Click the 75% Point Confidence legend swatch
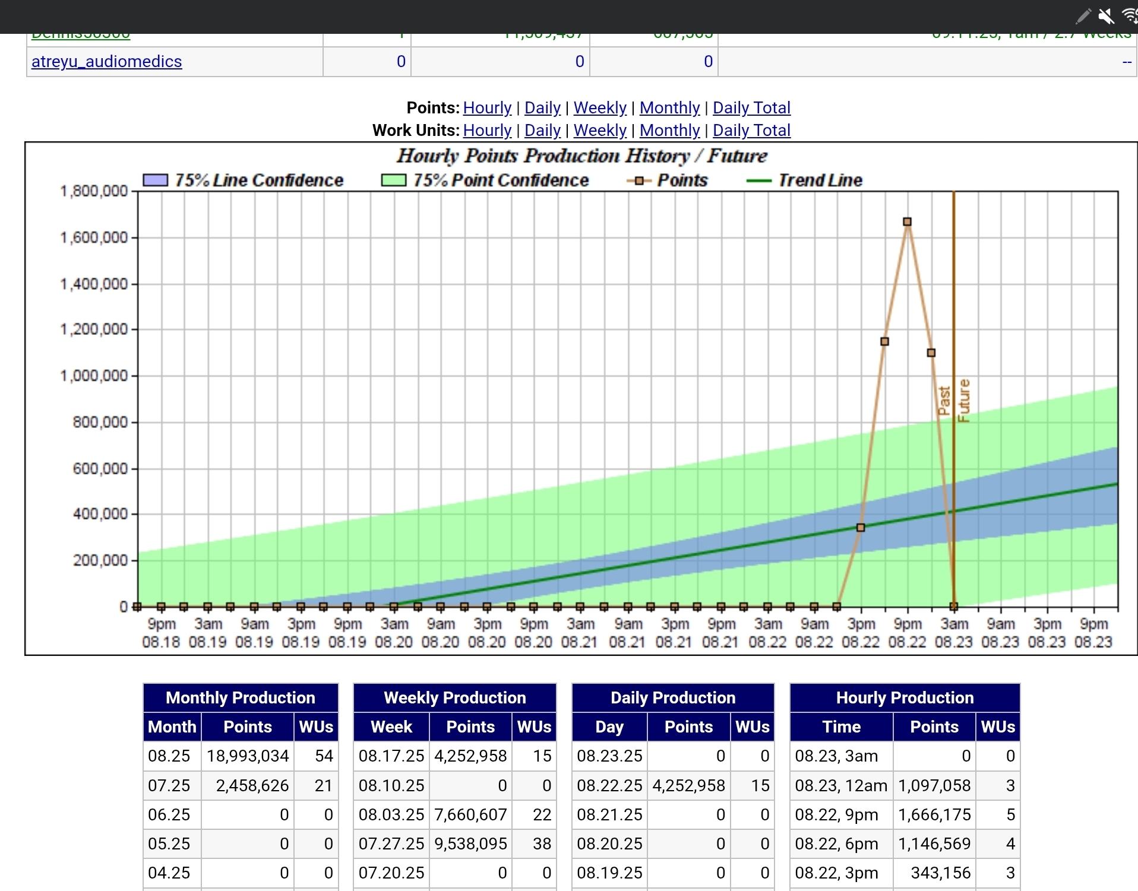This screenshot has width=1138, height=891. pos(394,180)
